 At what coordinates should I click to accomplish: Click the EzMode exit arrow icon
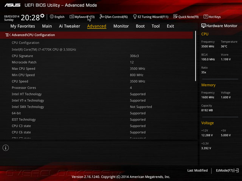click(237, 170)
